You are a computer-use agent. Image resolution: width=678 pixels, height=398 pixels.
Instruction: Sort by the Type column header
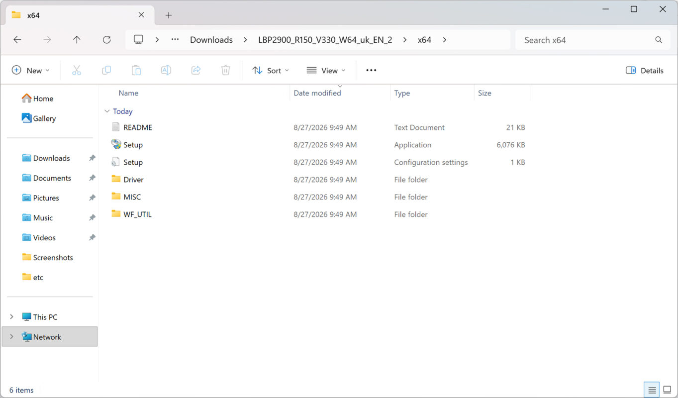[402, 93]
